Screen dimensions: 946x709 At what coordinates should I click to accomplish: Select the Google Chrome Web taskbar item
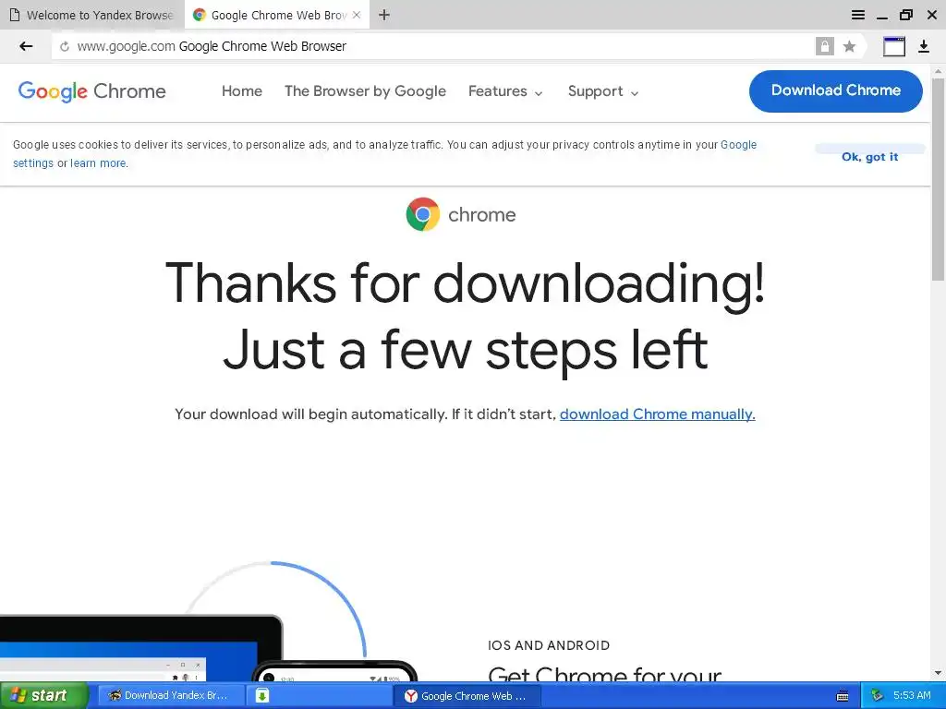click(467, 695)
